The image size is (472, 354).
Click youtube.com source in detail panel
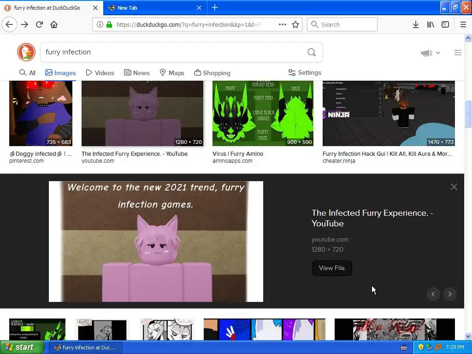[330, 240]
